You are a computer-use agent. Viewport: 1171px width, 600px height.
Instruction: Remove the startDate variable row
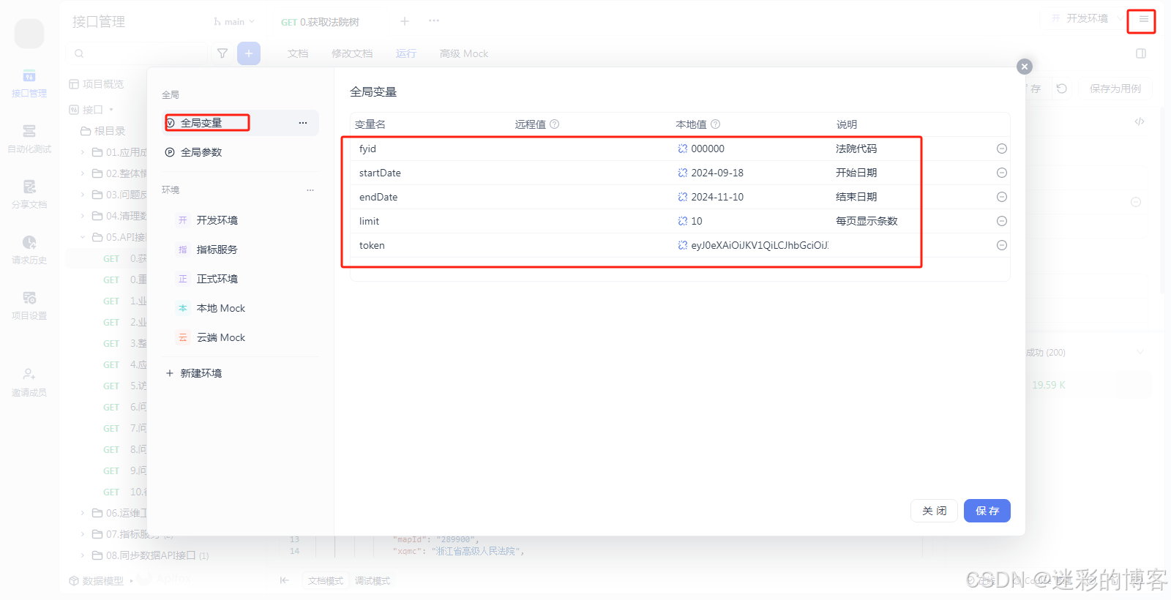1002,173
